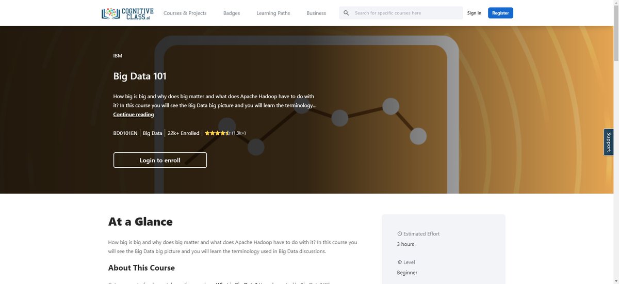This screenshot has width=619, height=284.
Task: Click the IBM provider label
Action: tap(118, 56)
